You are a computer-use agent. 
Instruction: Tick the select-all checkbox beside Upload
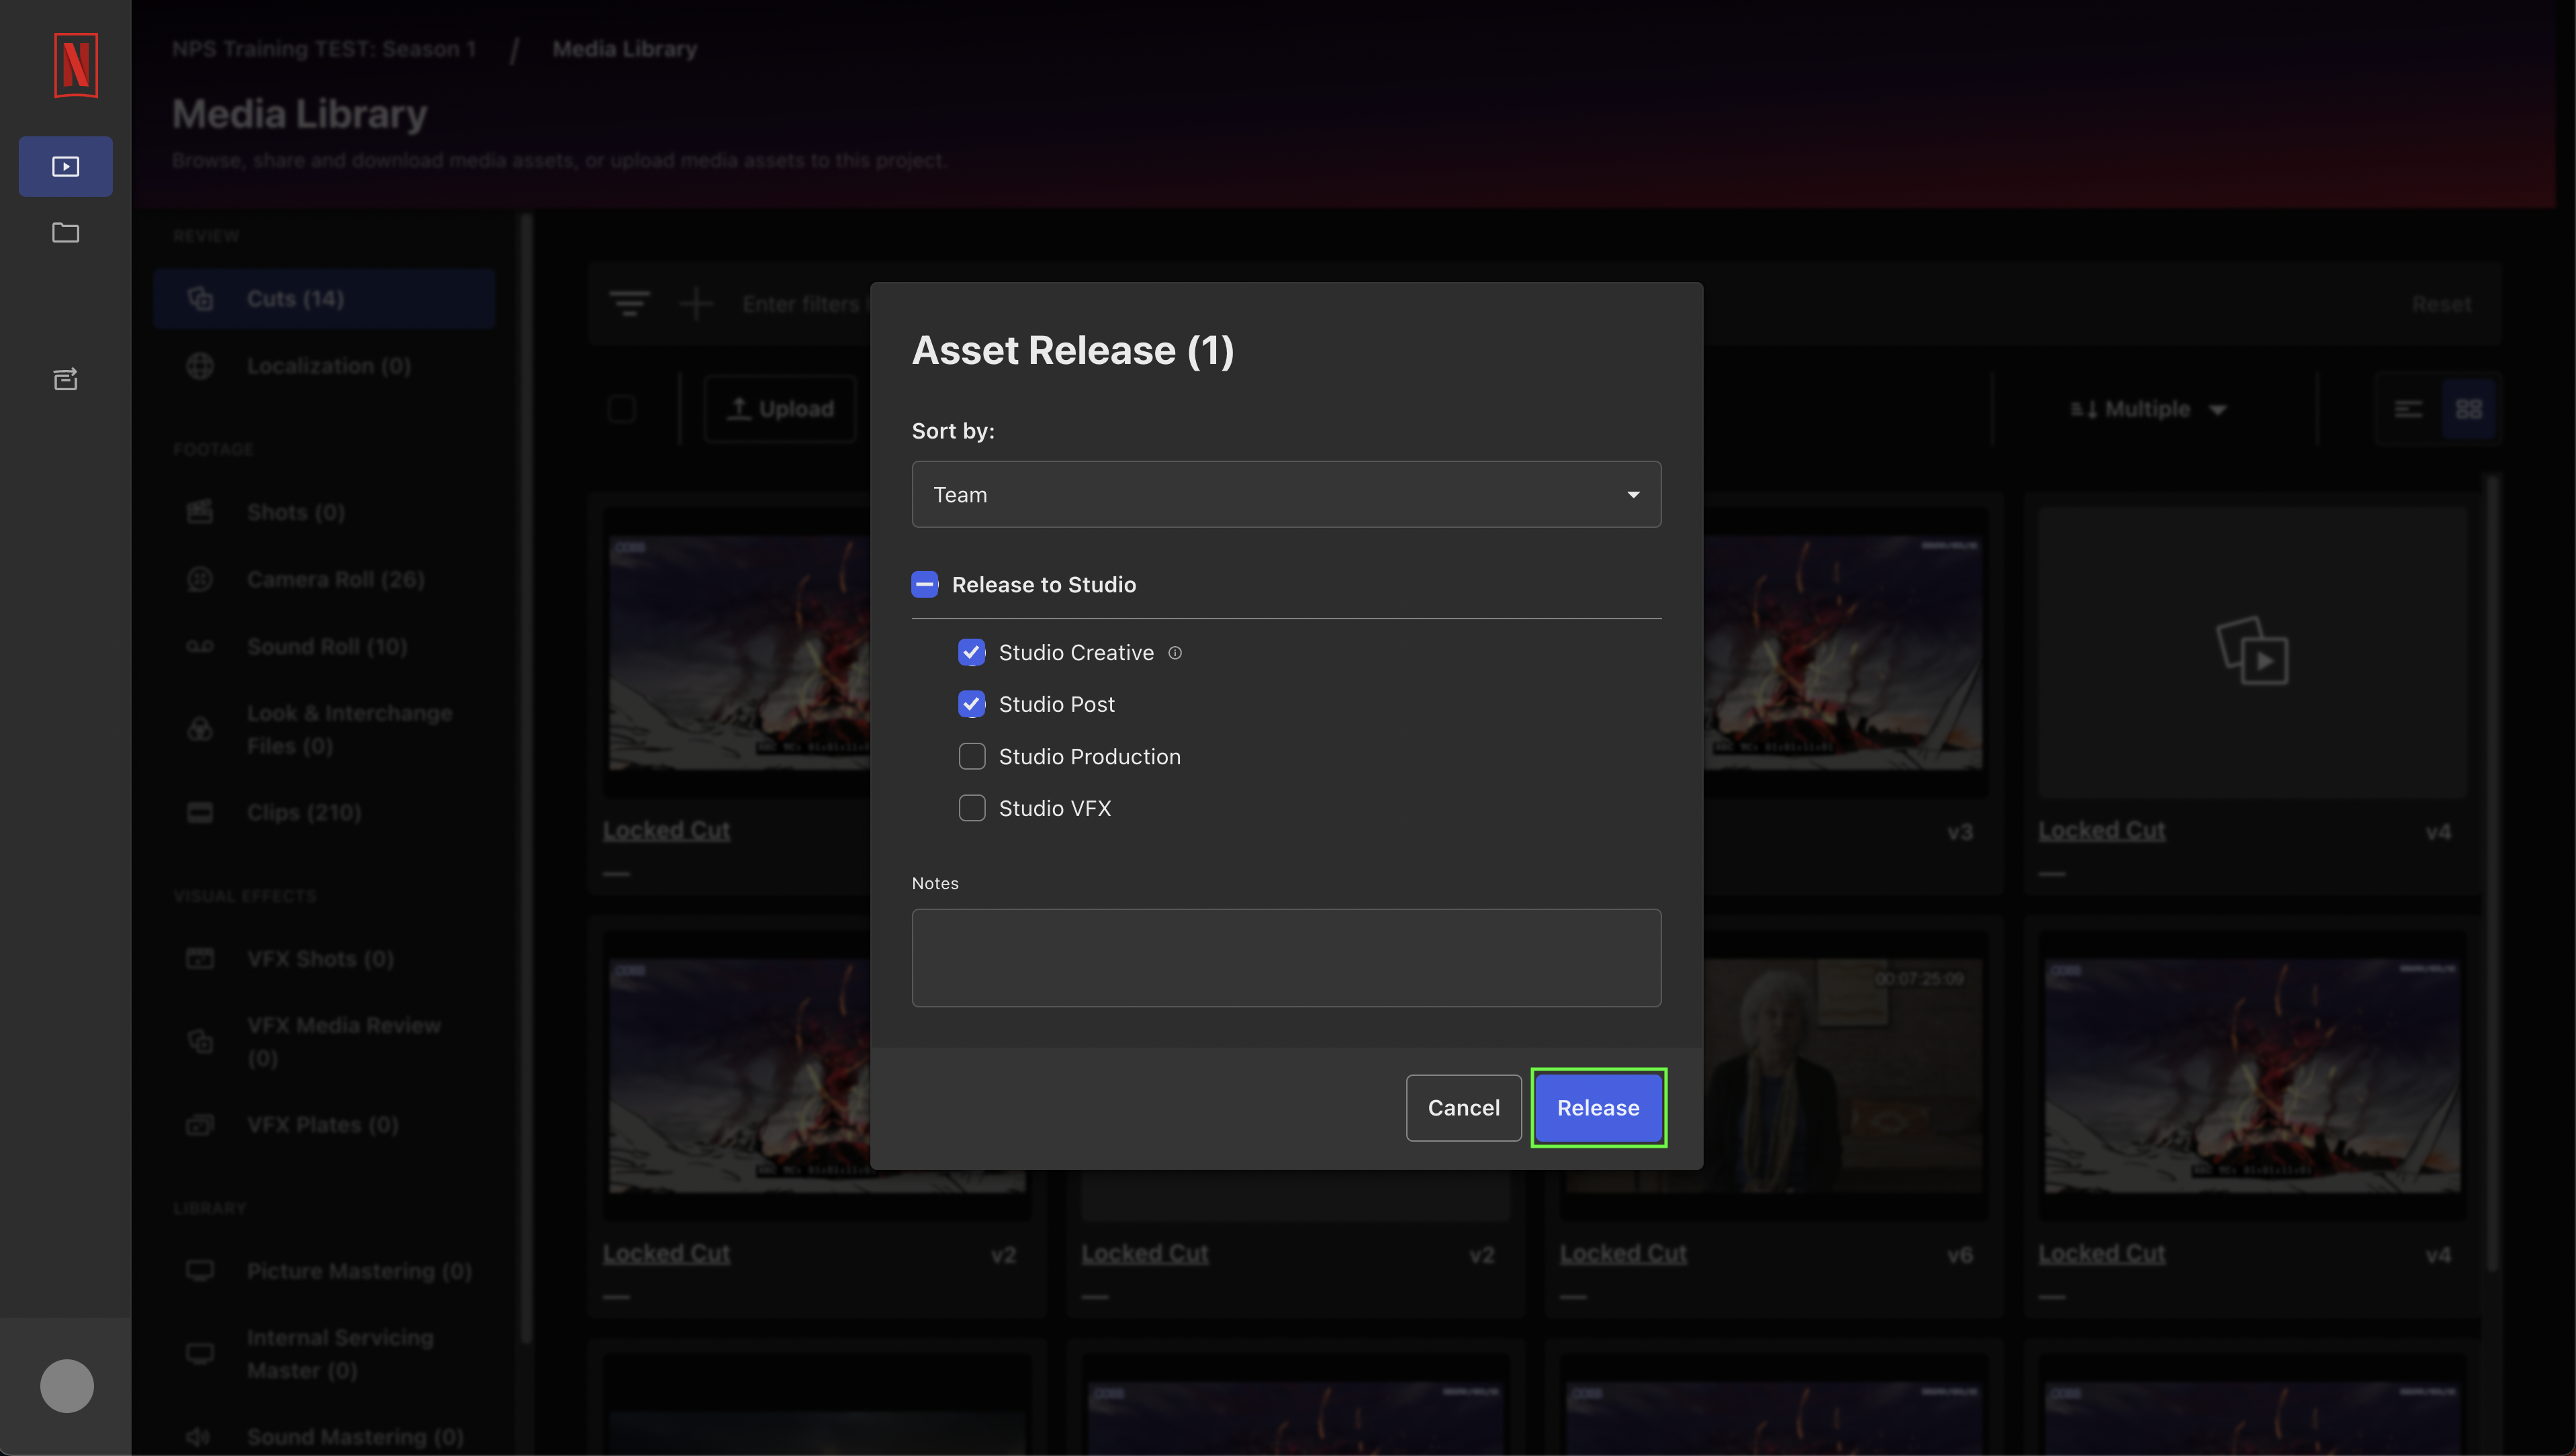coord(622,409)
